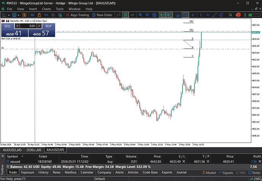The height and width of the screenshot is (181, 262).
Task: Open a New Order dialog
Action: click(x=102, y=15)
